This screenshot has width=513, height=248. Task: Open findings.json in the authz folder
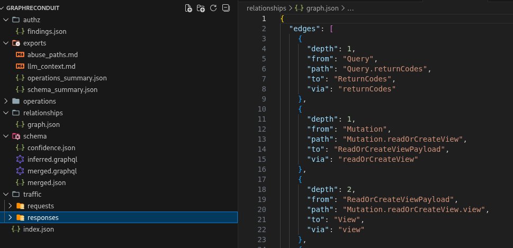47,31
